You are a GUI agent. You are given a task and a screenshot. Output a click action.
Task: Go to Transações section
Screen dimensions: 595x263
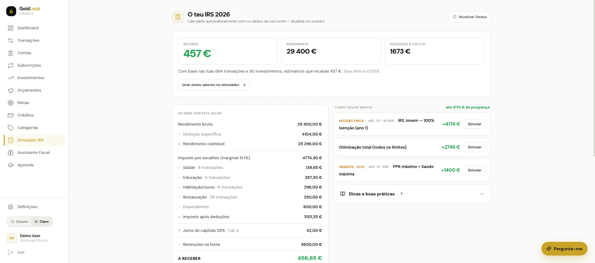point(34,41)
